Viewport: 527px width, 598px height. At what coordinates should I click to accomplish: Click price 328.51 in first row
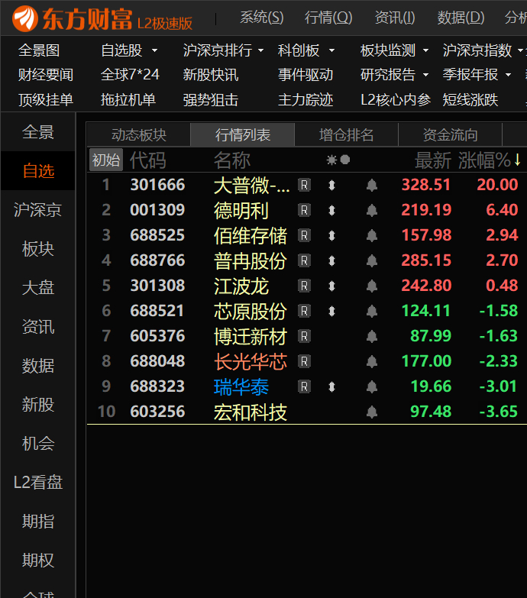426,186
